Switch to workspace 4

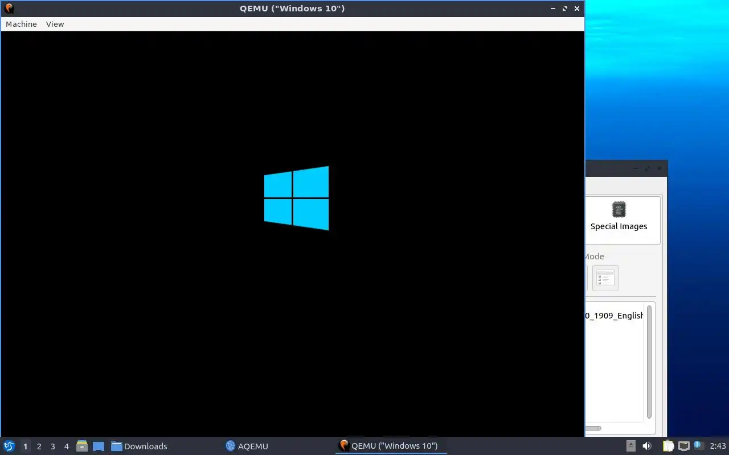click(66, 446)
